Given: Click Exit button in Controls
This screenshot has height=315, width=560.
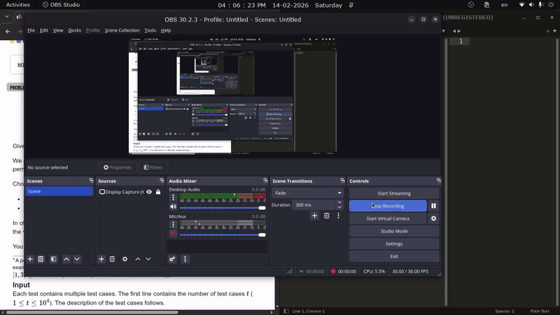Looking at the screenshot, I should point(394,256).
